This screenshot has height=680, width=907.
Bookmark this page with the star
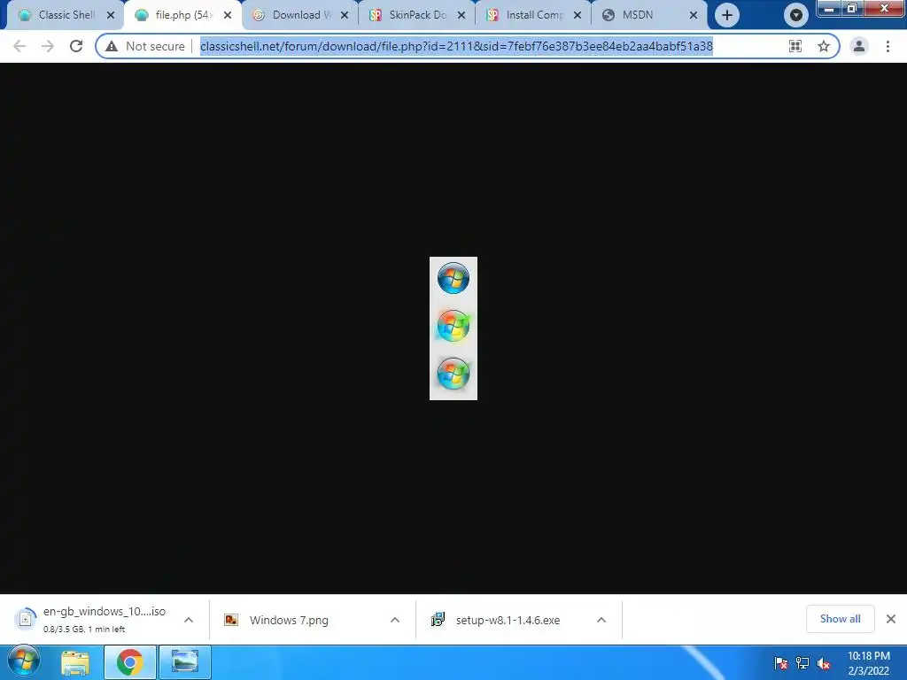824,46
